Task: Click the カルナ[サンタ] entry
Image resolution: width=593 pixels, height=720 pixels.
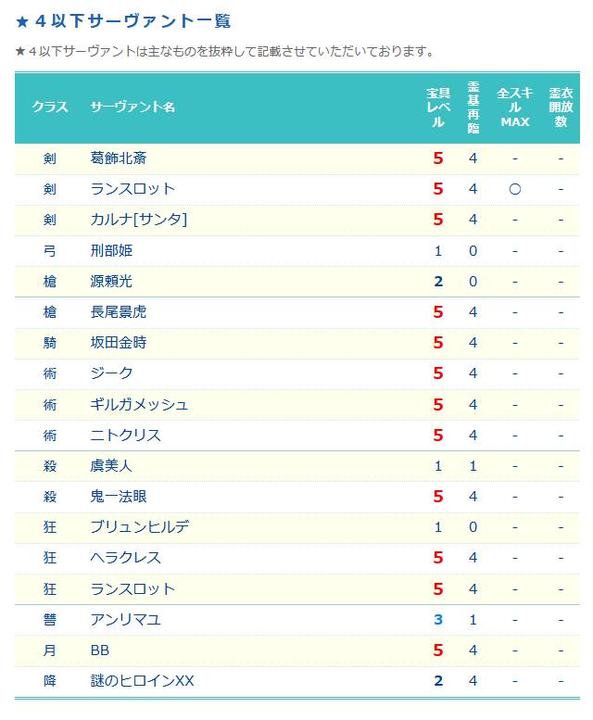Action: click(139, 220)
